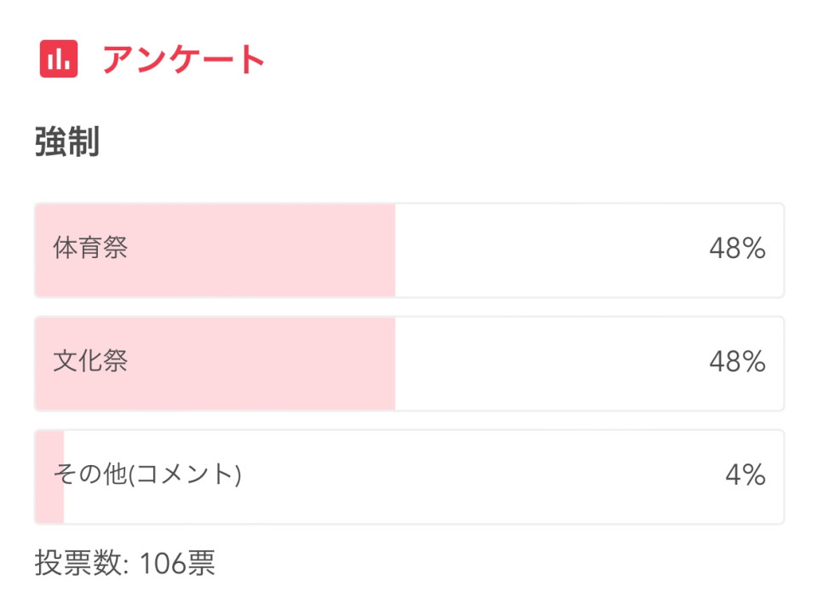Click the その他(コメント) label text
818x598 pixels.
coord(147,474)
